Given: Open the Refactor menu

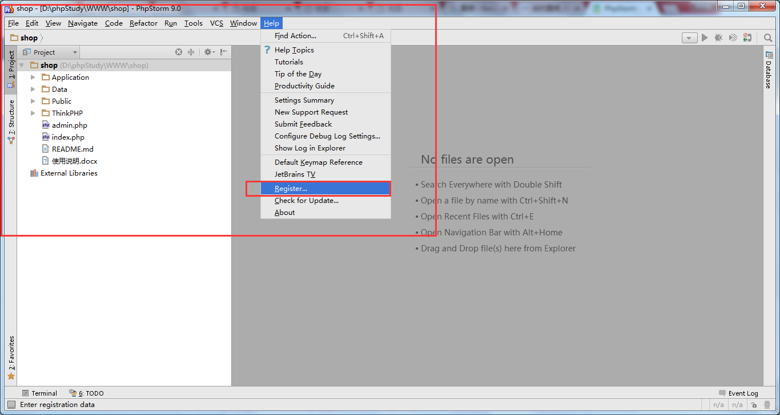Looking at the screenshot, I should point(143,23).
